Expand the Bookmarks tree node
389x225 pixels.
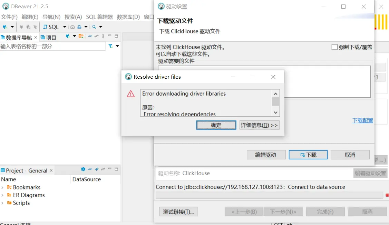(x=2, y=187)
